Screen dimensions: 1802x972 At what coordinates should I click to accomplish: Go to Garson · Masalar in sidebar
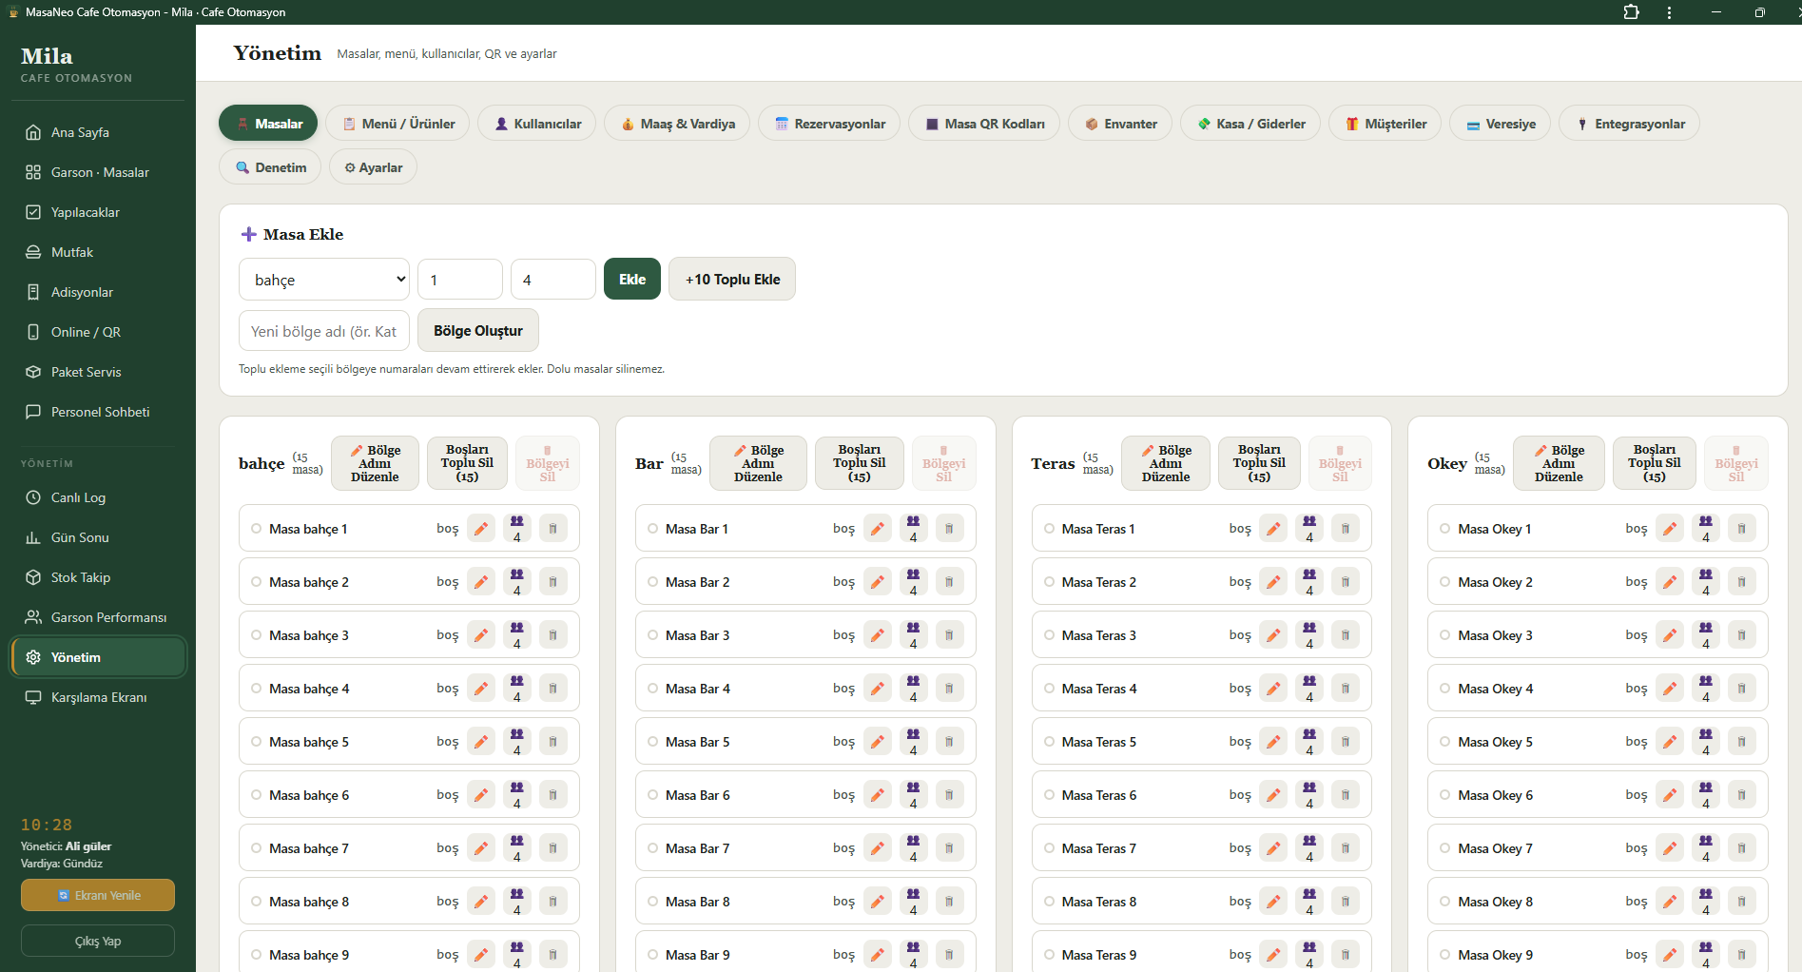click(x=98, y=172)
